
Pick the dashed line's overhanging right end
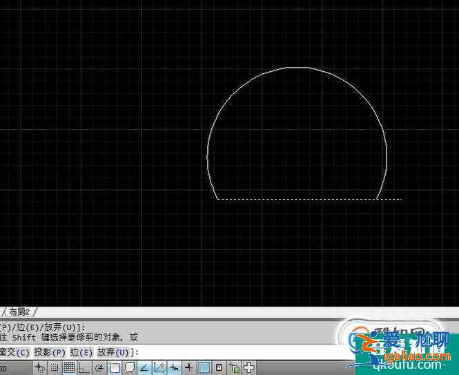(392, 200)
